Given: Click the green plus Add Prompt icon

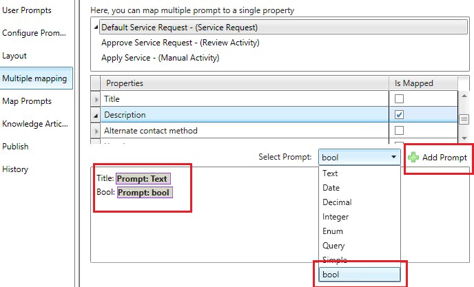Looking at the screenshot, I should coord(413,157).
